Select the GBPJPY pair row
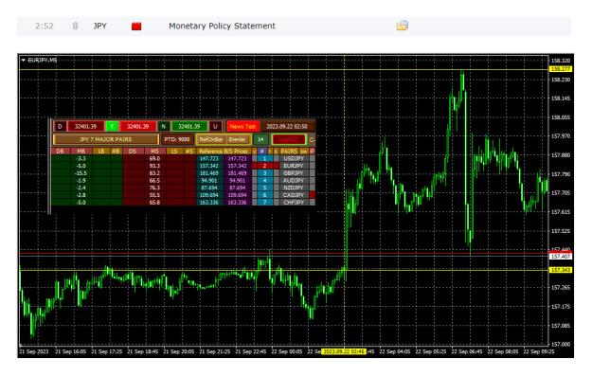The height and width of the screenshot is (376, 592). (294, 173)
